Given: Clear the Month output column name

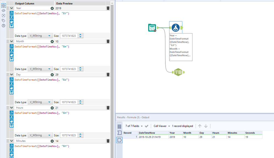Looking at the screenshot, I should (52, 41).
